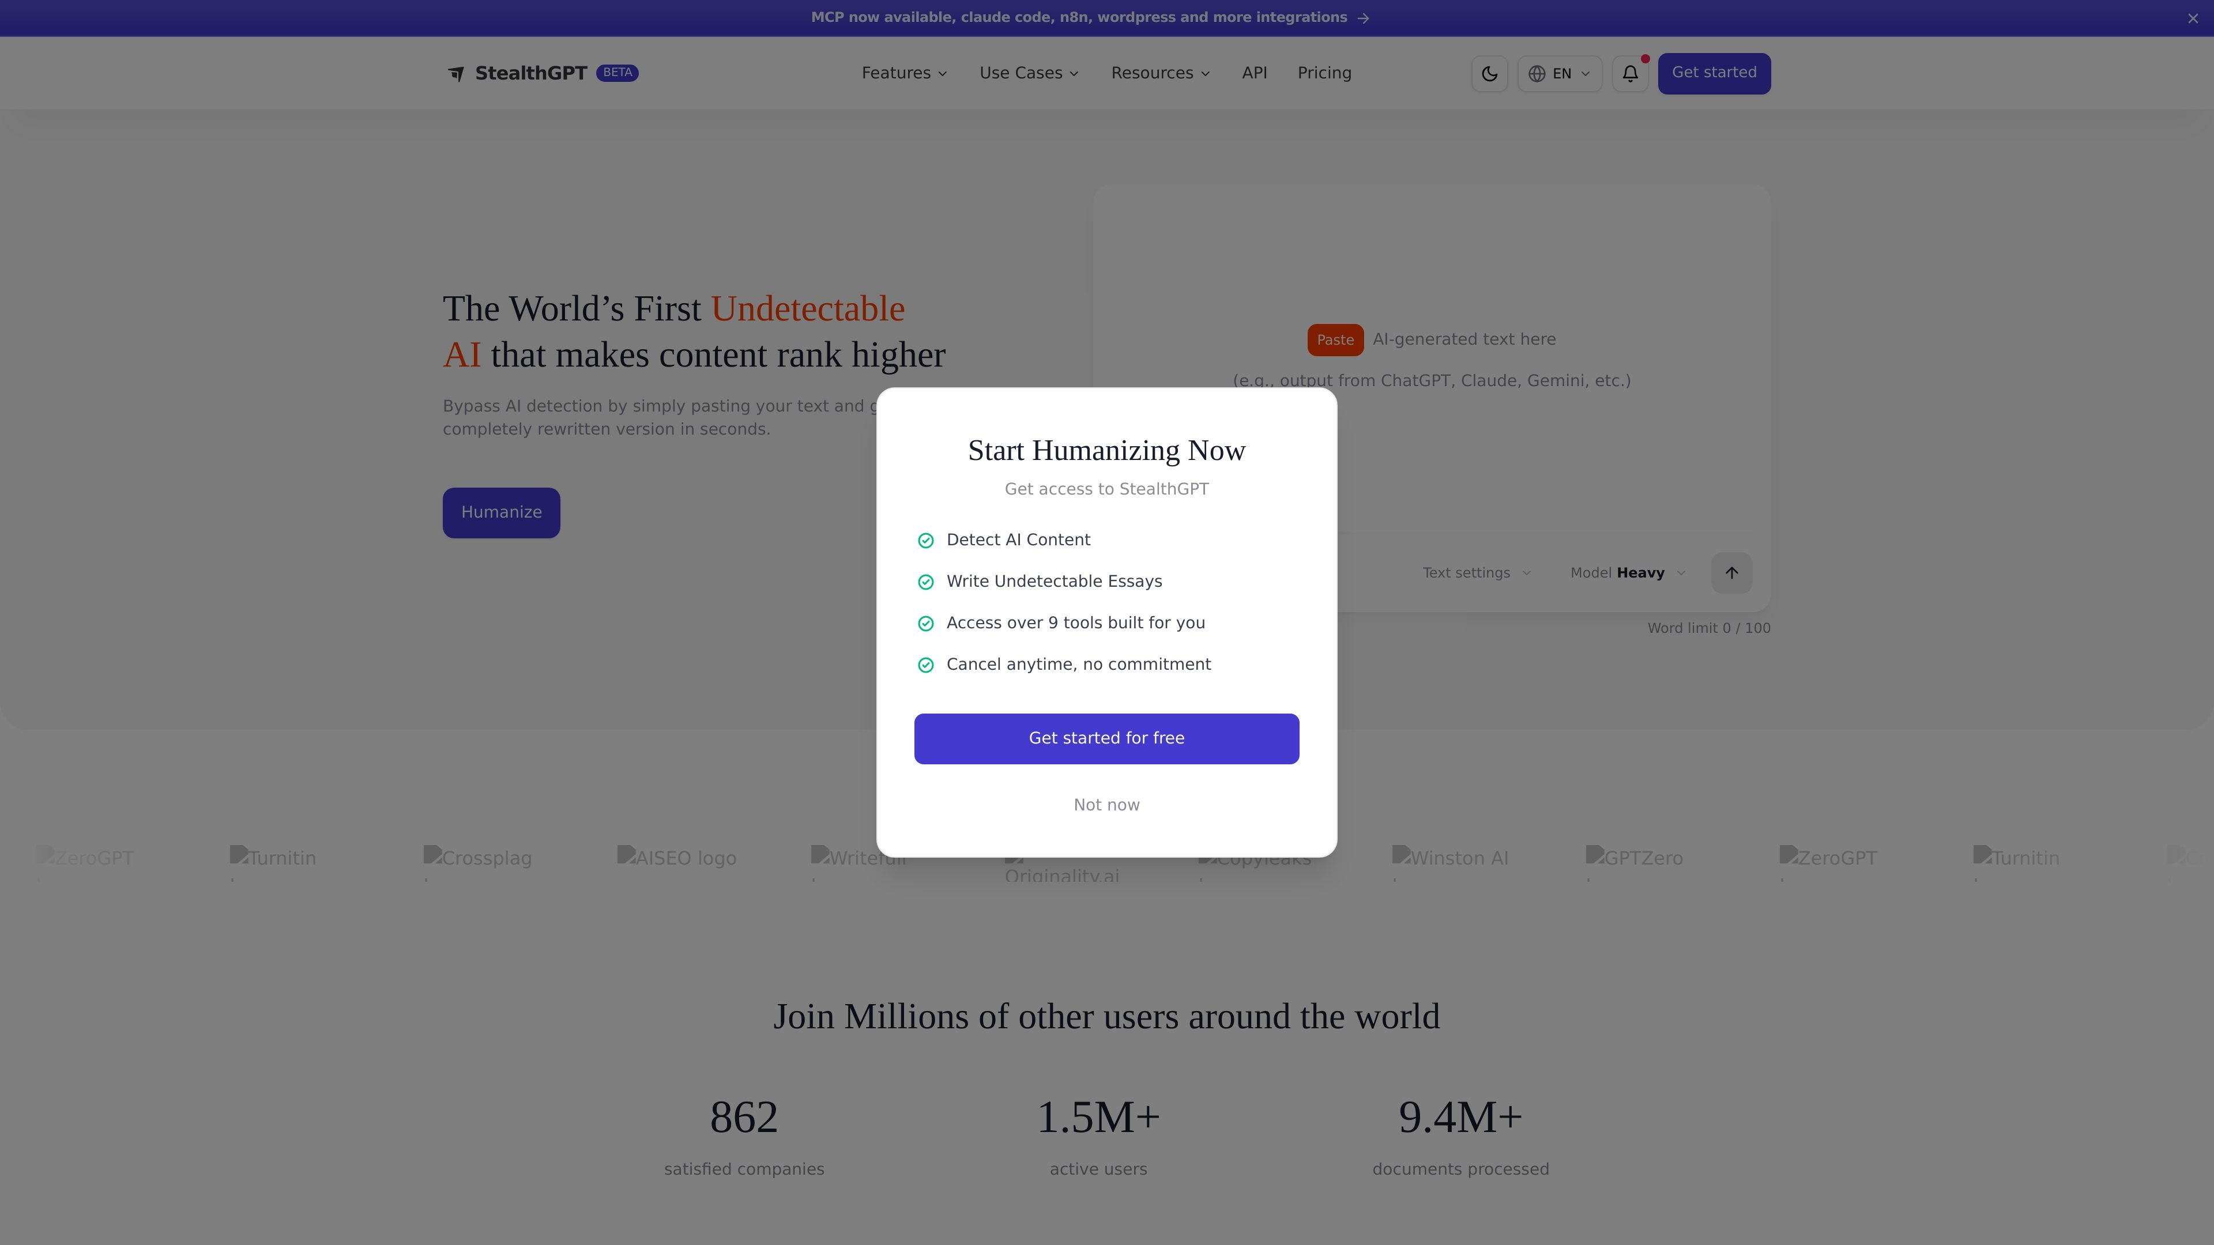
Task: Go to the API page
Action: point(1254,73)
